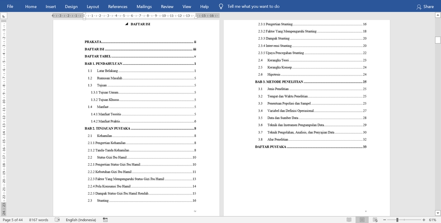Open the Help tab
Viewport: 441px width, 223px height.
(204, 6)
